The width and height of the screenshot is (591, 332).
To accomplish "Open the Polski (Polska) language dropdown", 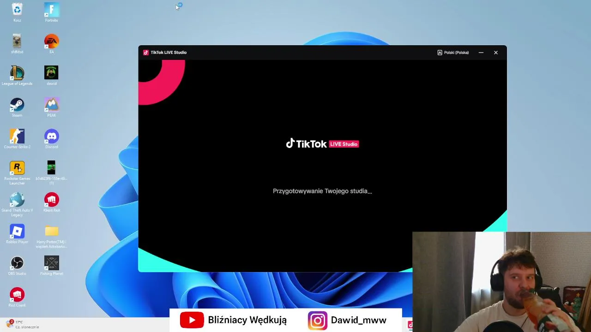I will [x=453, y=53].
